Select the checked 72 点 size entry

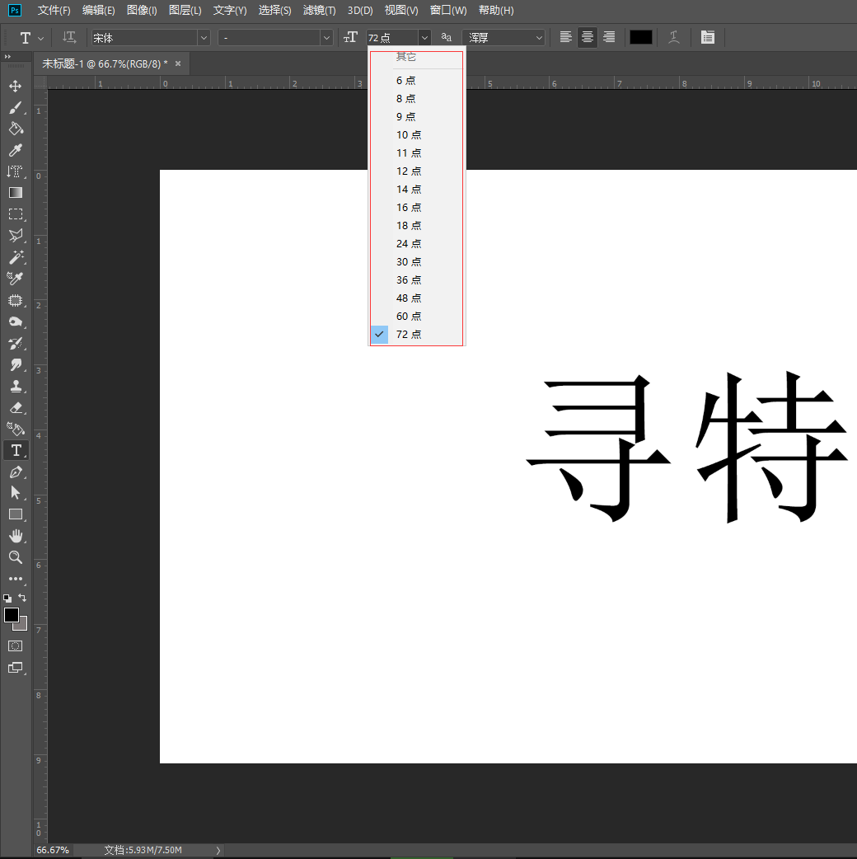[x=417, y=334]
